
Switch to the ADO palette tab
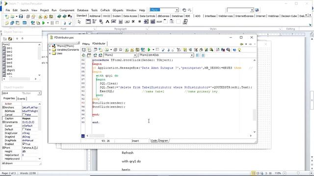(198, 16)
